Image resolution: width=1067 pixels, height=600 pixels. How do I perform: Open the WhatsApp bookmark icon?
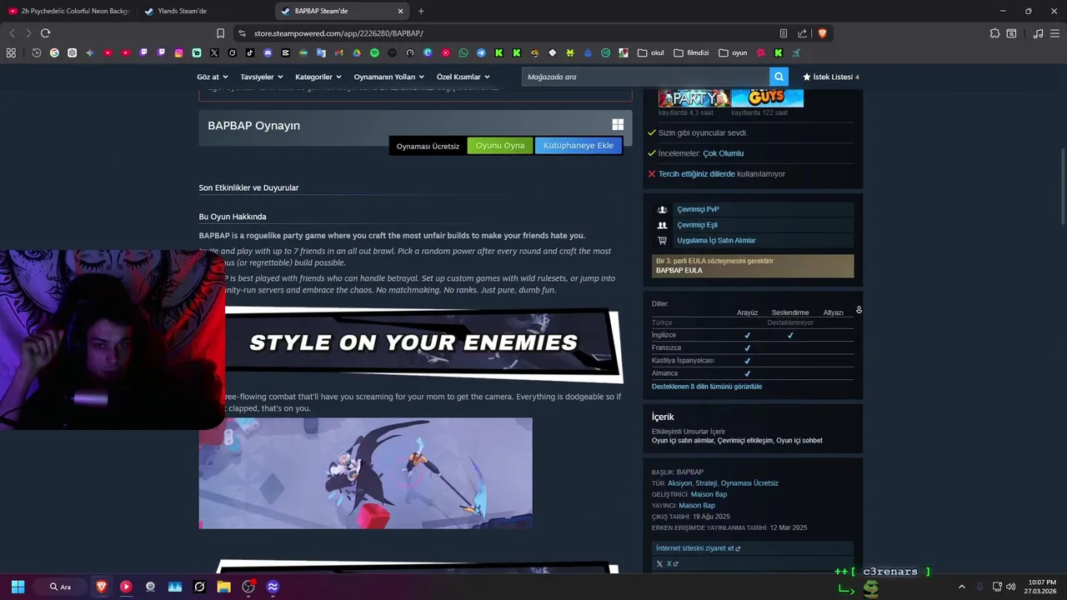[x=463, y=52]
